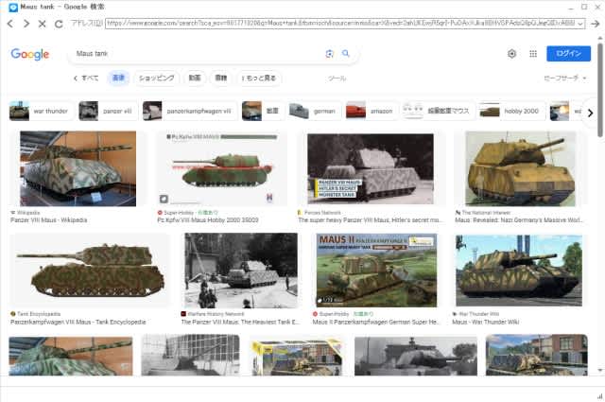
Task: Open the Maus - War Thunder Wiki link
Action: (485, 322)
